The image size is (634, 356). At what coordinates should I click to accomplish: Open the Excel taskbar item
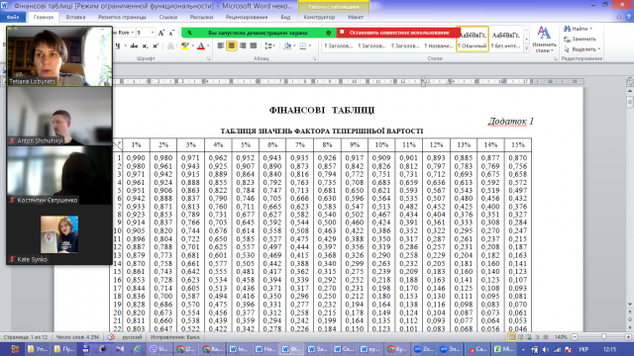503,349
